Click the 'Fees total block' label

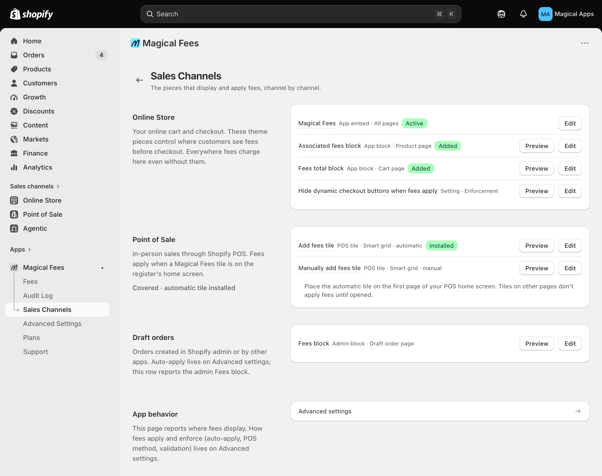pos(321,169)
